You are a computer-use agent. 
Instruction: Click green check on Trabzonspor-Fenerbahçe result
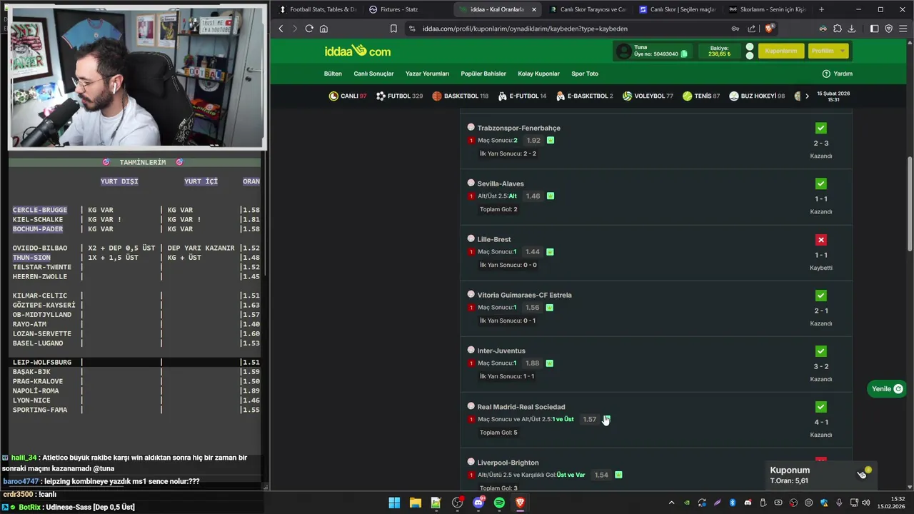pyautogui.click(x=821, y=128)
